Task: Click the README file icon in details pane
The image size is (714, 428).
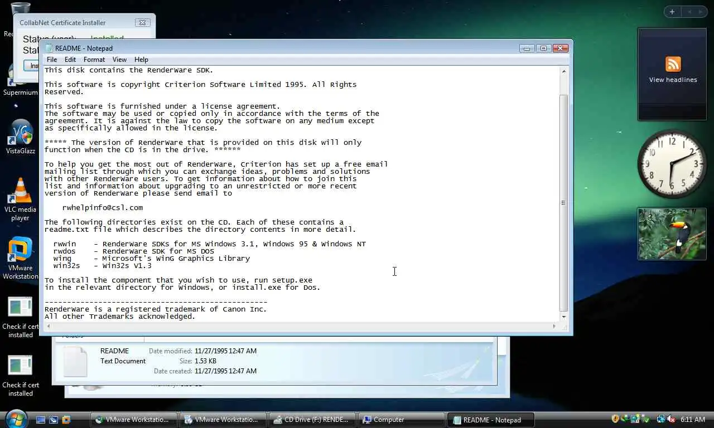Action: [75, 361]
